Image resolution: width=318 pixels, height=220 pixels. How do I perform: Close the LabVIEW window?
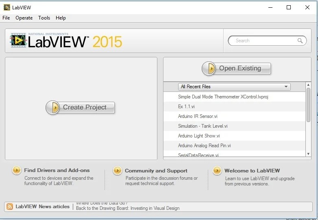pyautogui.click(x=307, y=7)
